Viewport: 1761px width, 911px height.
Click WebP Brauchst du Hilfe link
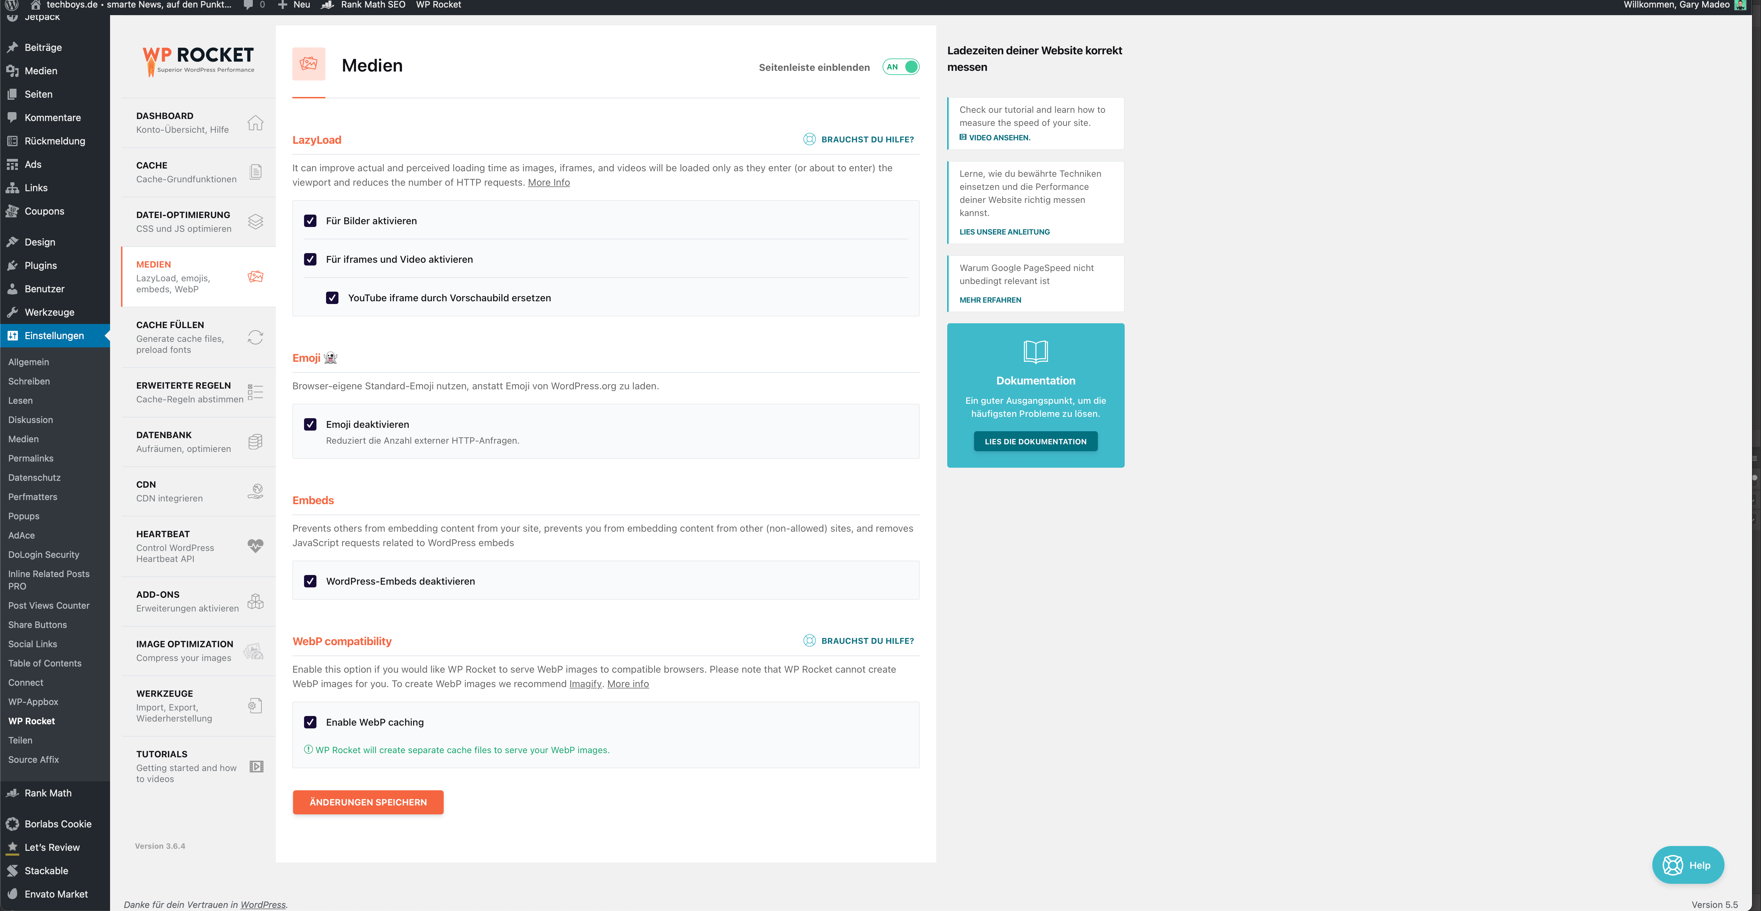[x=858, y=641]
